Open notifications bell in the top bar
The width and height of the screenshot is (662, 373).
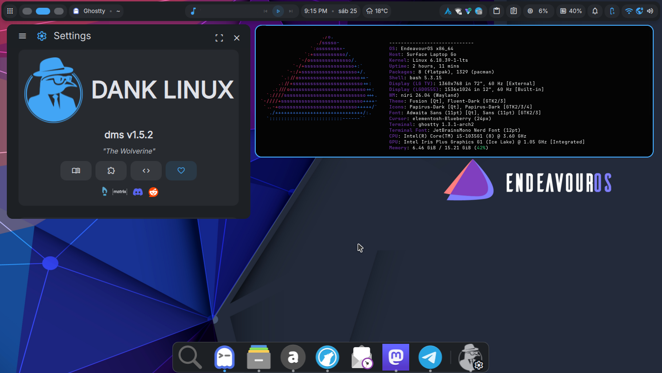pos(595,11)
